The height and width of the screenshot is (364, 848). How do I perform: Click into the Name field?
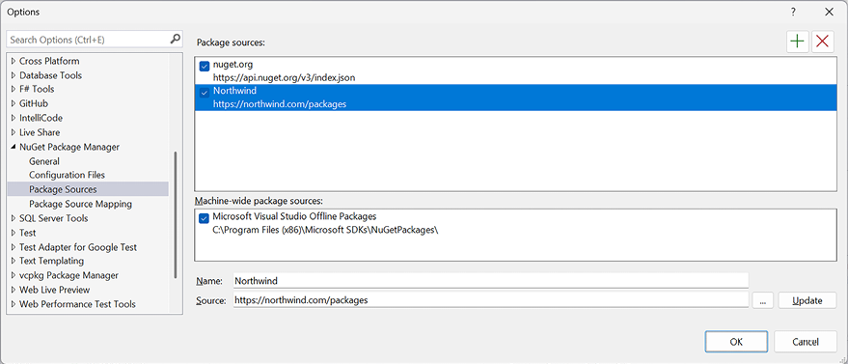[490, 281]
